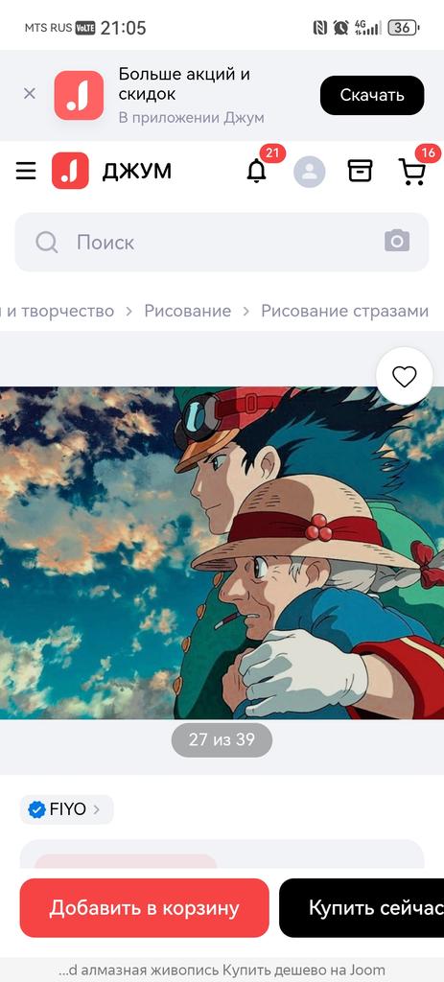Open the product image of anime painting
Screen dimensions: 444x982
click(x=222, y=553)
